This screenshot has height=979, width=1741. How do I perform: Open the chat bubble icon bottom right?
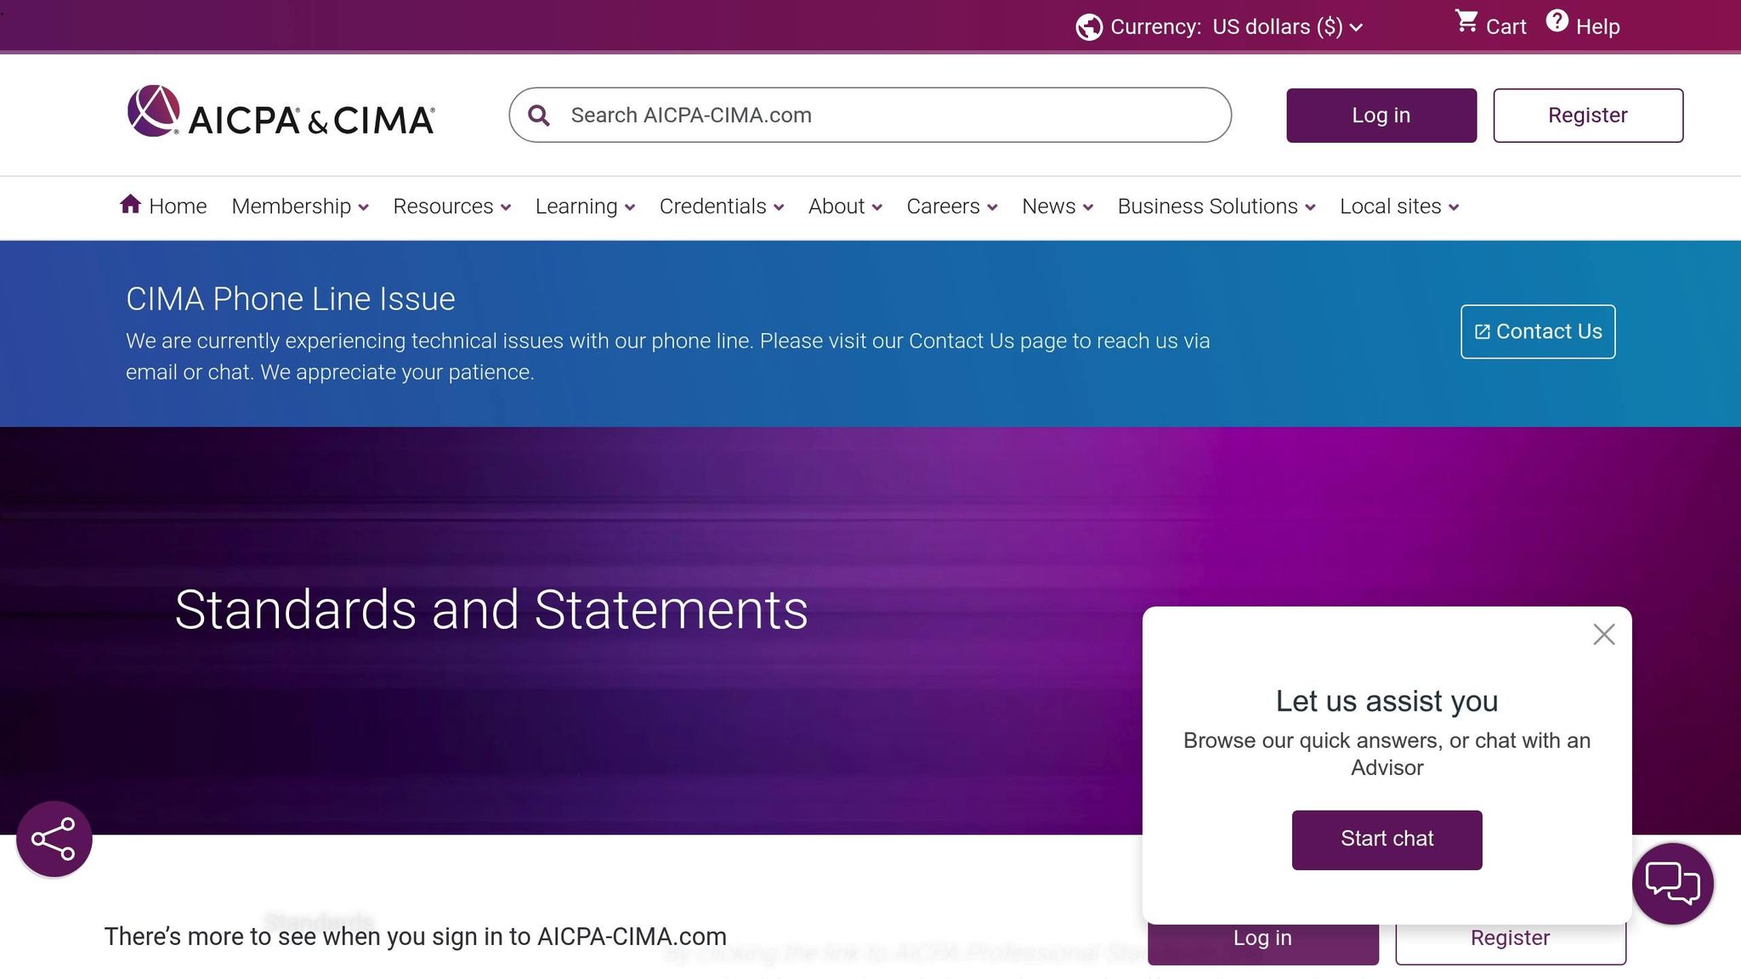(1671, 884)
